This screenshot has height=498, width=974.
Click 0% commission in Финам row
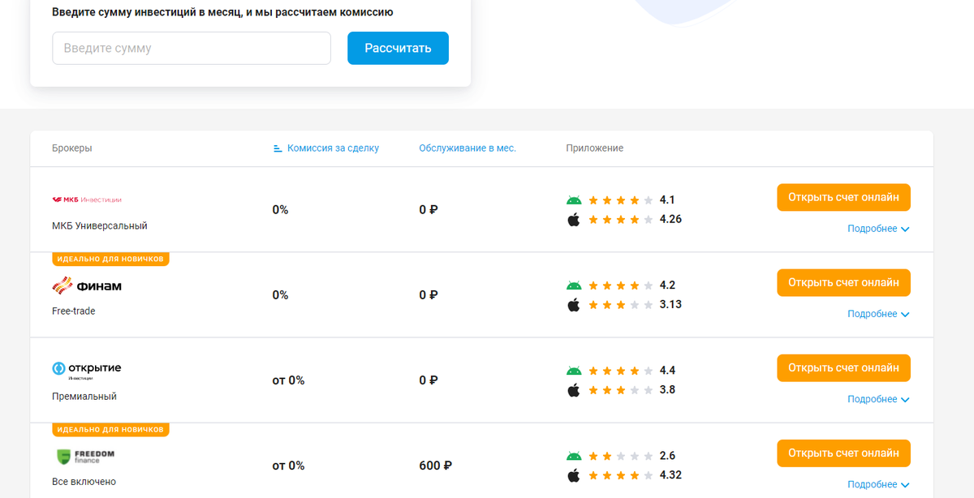(x=281, y=295)
